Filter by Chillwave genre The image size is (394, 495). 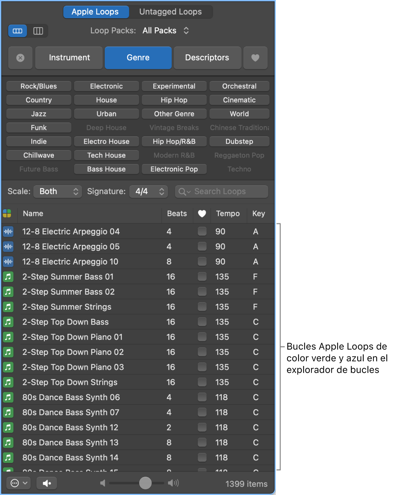click(39, 155)
